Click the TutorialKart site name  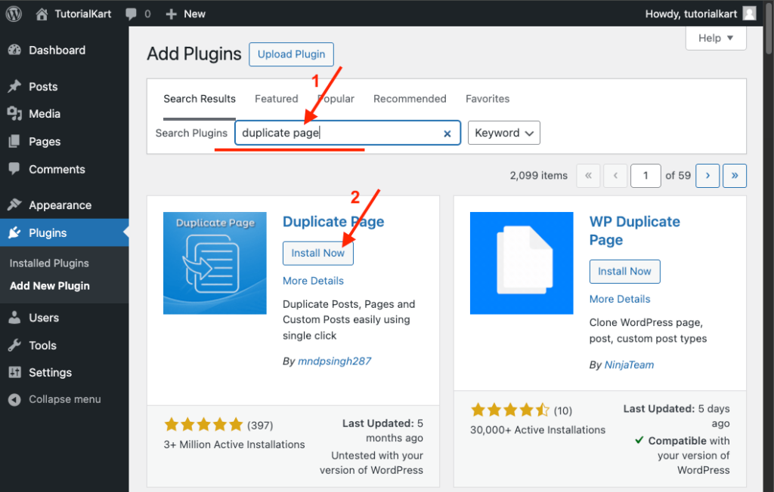[x=83, y=14]
